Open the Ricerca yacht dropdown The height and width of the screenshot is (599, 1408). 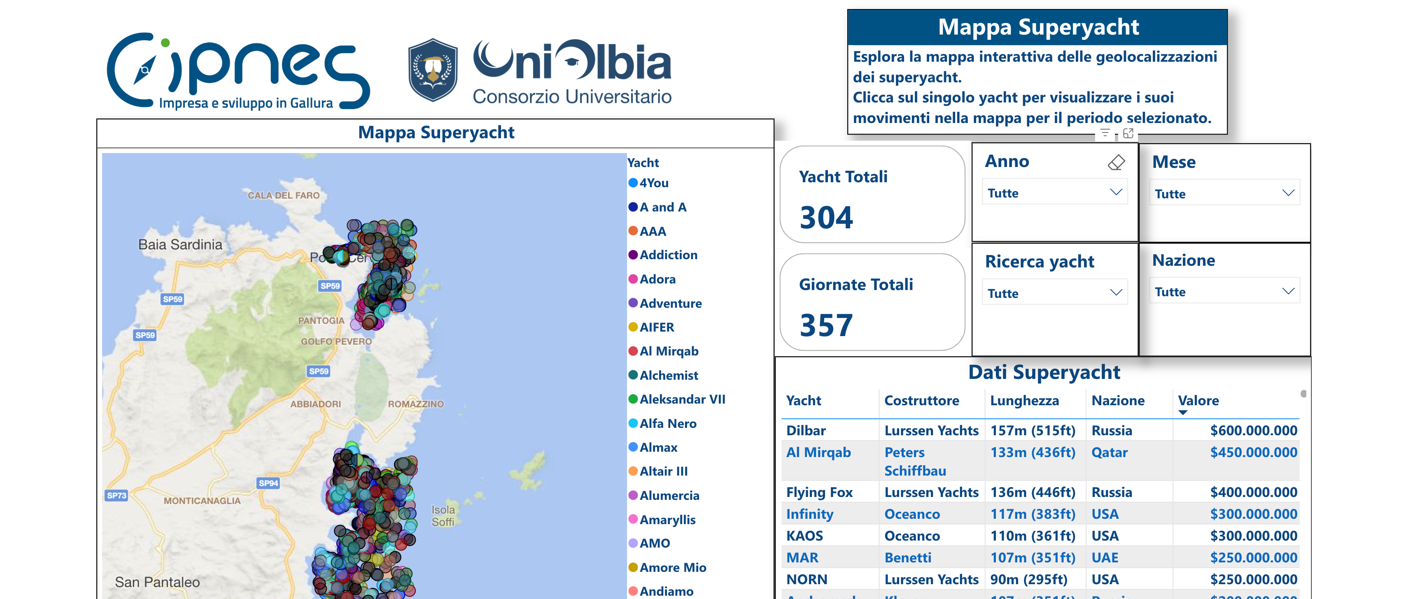[1054, 292]
